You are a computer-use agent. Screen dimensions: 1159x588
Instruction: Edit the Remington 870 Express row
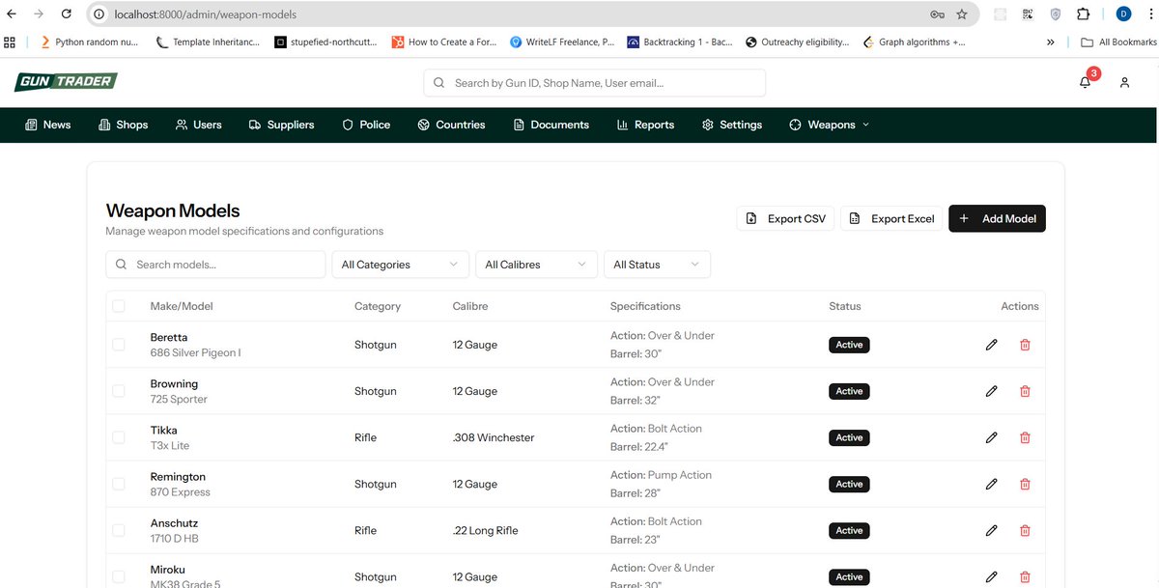tap(991, 484)
